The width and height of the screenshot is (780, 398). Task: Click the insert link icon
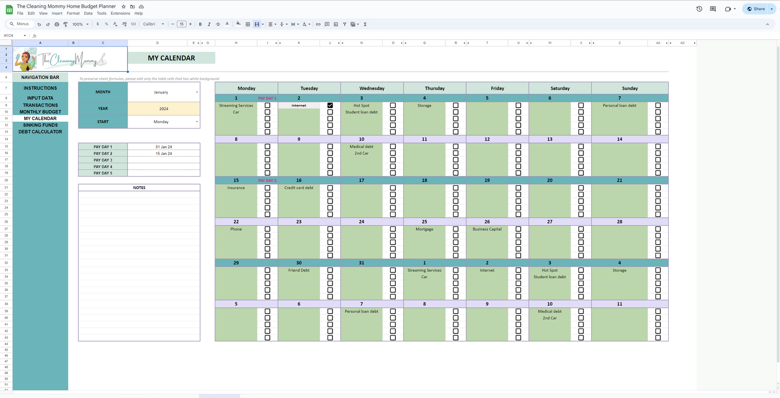[318, 24]
